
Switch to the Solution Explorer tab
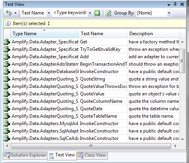[25, 155]
